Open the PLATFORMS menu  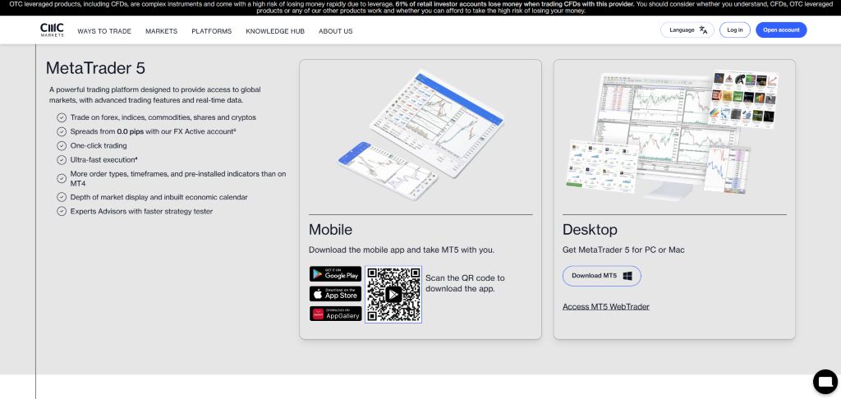[211, 31]
